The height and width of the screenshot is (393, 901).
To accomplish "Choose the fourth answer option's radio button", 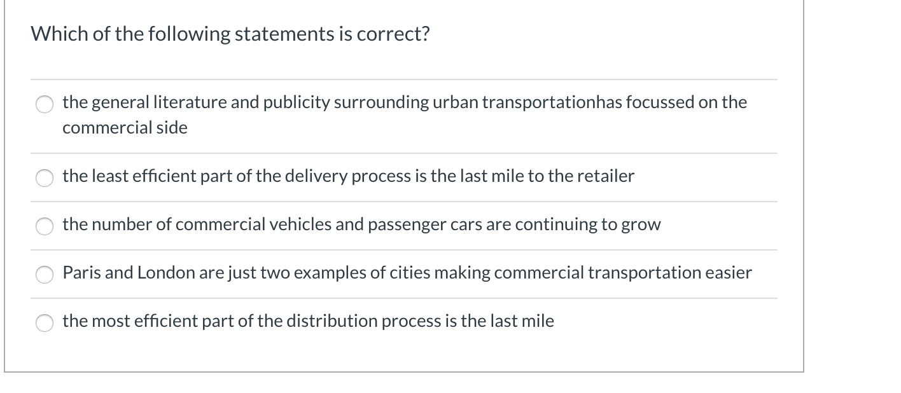I will 45,275.
